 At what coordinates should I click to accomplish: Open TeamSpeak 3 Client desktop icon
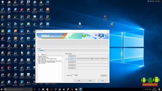point(15,76)
